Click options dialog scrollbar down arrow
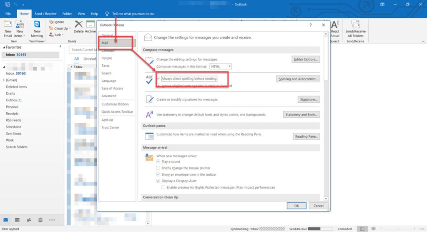Image resolution: width=427 pixels, height=232 pixels. [326, 199]
